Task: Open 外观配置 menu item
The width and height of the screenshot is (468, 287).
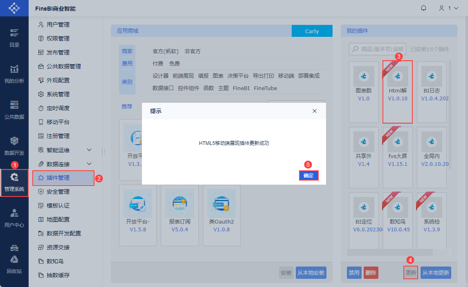Action: tap(58, 80)
